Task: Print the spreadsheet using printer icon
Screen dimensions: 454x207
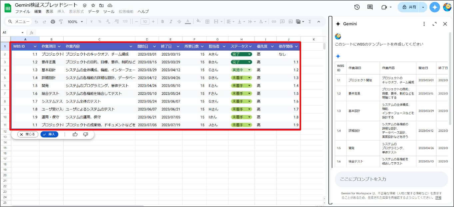Action: pyautogui.click(x=53, y=22)
